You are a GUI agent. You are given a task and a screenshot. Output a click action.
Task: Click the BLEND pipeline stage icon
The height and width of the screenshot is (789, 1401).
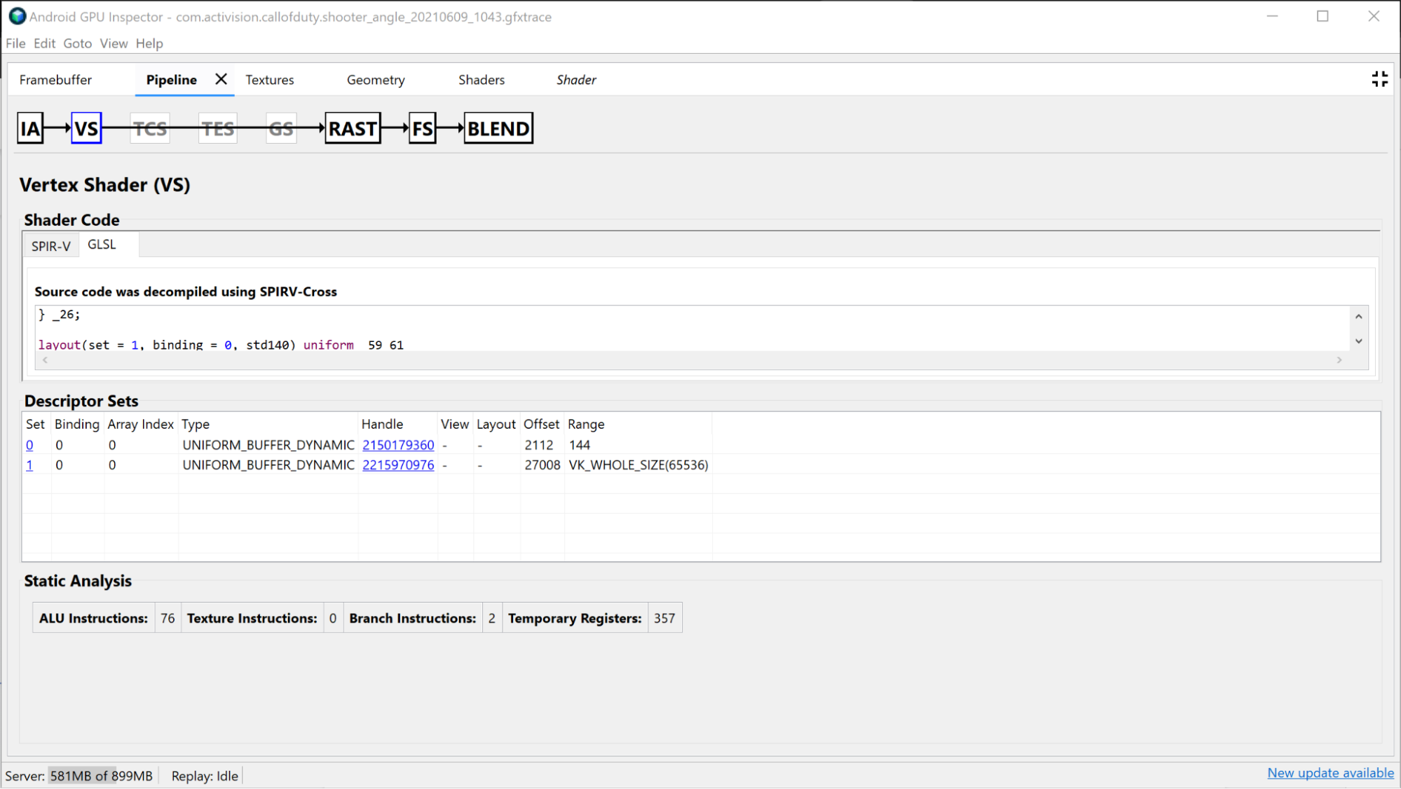click(x=498, y=128)
